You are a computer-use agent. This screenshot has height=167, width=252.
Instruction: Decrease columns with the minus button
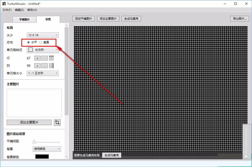click(x=45, y=66)
